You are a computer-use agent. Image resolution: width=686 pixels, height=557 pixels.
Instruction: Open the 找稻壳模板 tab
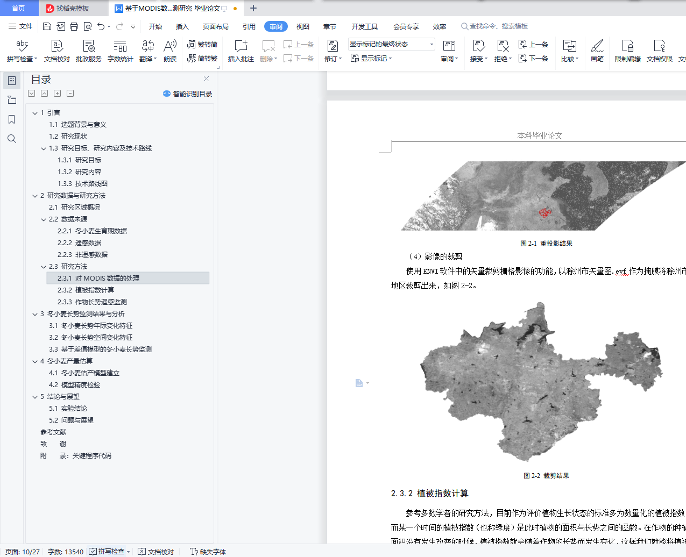click(73, 8)
